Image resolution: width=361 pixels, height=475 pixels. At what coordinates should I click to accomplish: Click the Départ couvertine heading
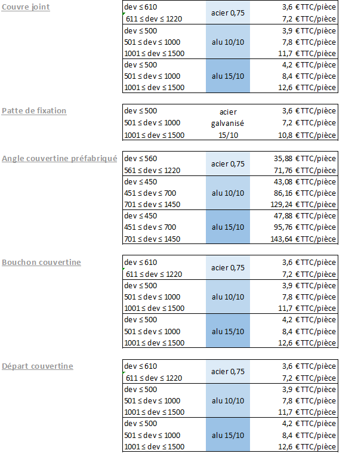click(38, 366)
